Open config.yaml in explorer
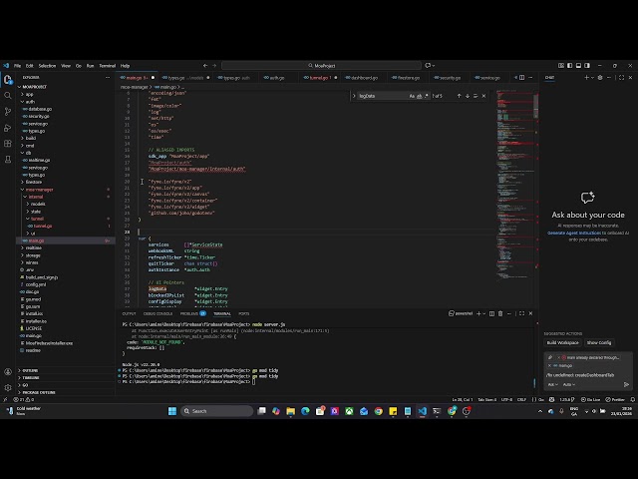This screenshot has height=479, width=638. [x=36, y=284]
